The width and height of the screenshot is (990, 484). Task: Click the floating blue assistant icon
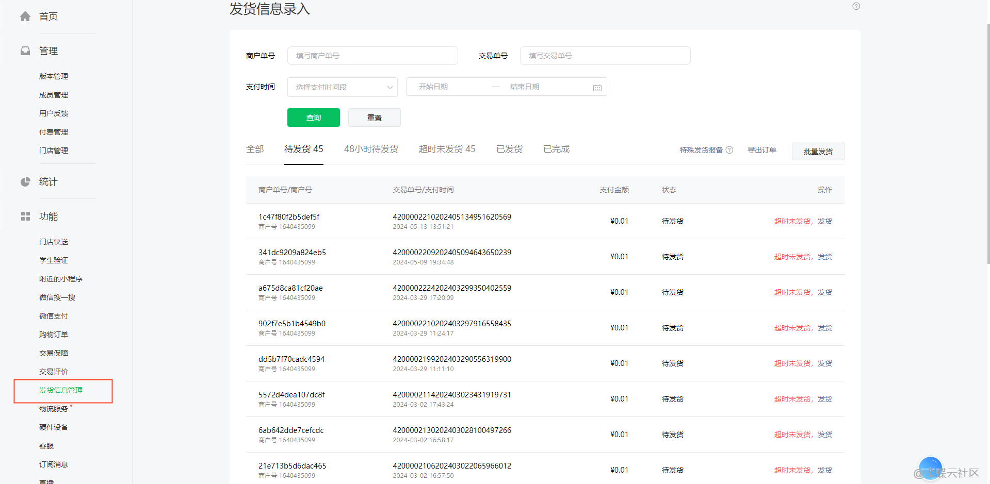coord(930,468)
